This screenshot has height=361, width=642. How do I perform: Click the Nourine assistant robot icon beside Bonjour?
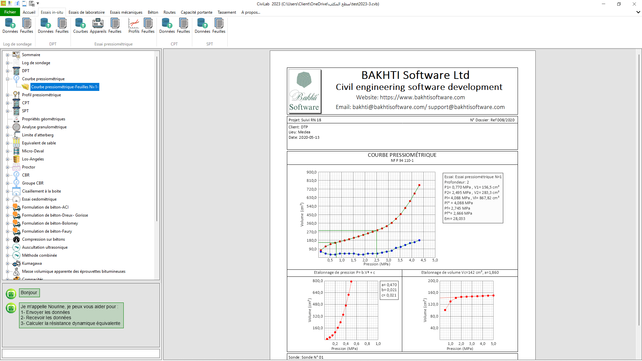[11, 293]
